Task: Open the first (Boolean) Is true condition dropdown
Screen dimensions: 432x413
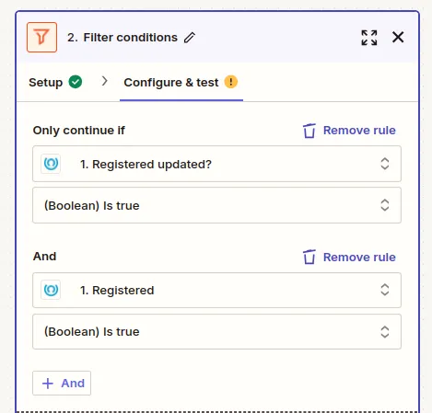Action: click(216, 205)
